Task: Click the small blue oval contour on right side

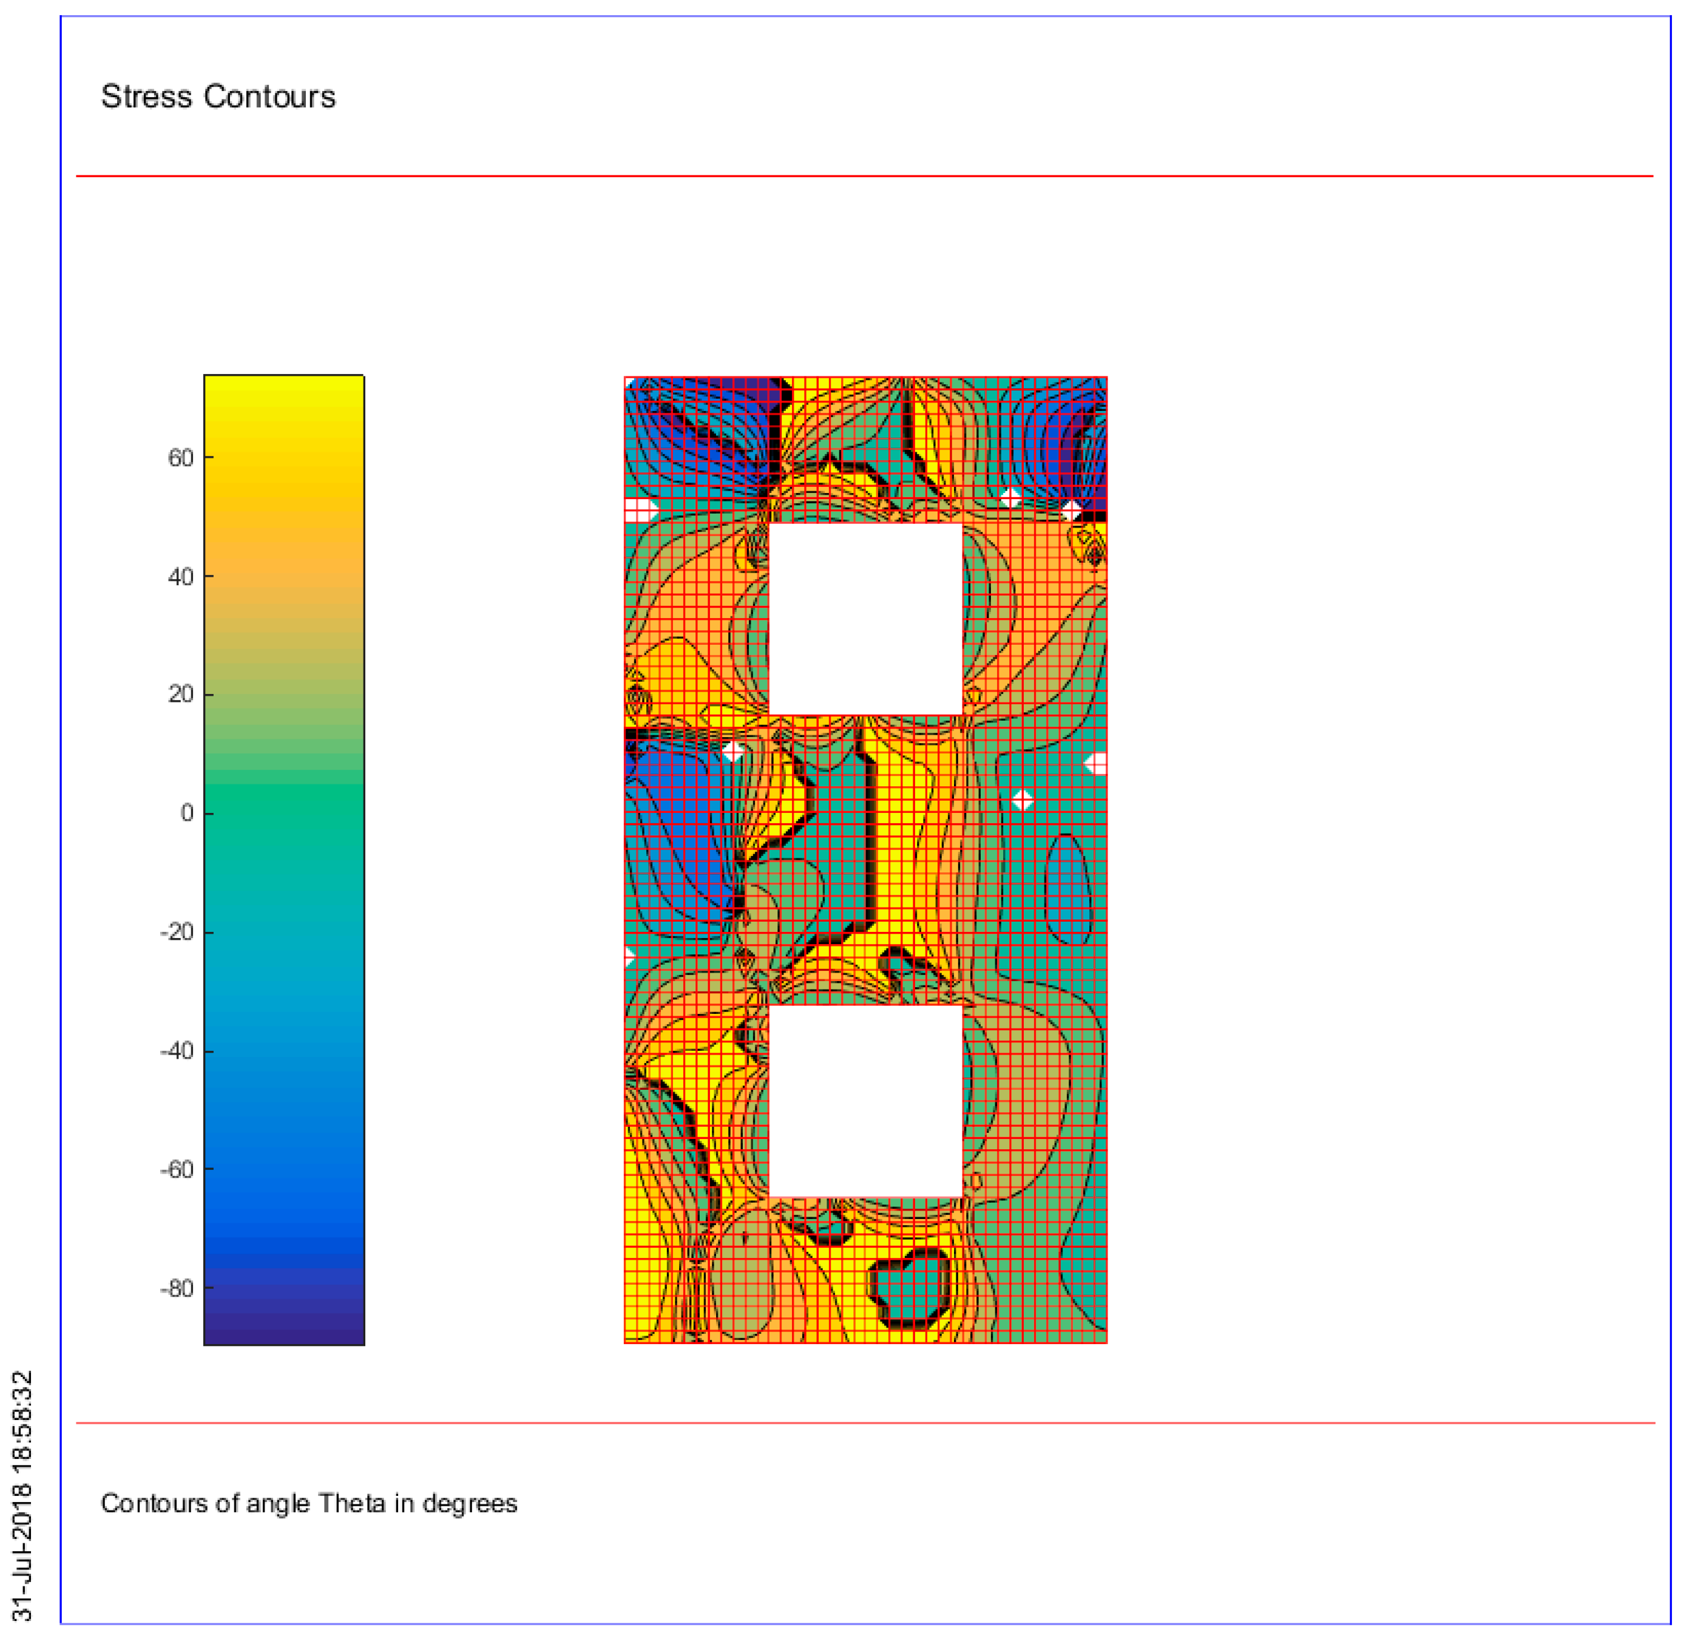Action: [1068, 891]
